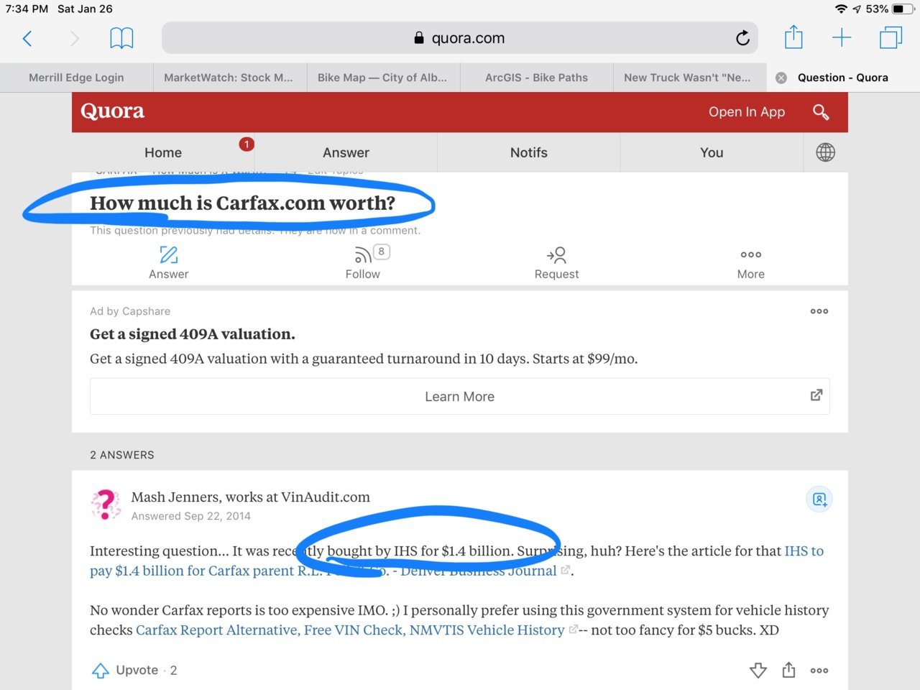
Task: Tap the quora.com address bar
Action: pyautogui.click(x=460, y=38)
